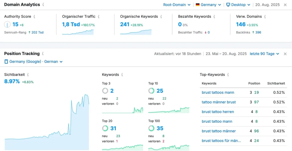Click info icon beside Verw. Domains
Viewport: 292px width, 151px height.
(x=265, y=17)
